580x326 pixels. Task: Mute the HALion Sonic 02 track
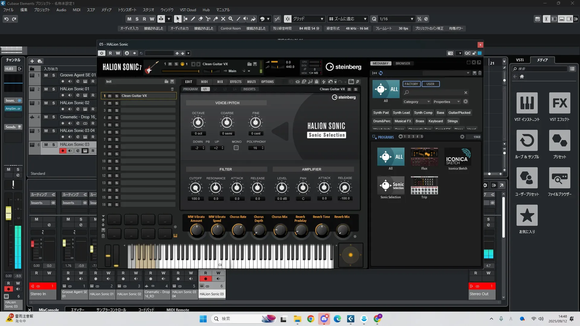46,103
